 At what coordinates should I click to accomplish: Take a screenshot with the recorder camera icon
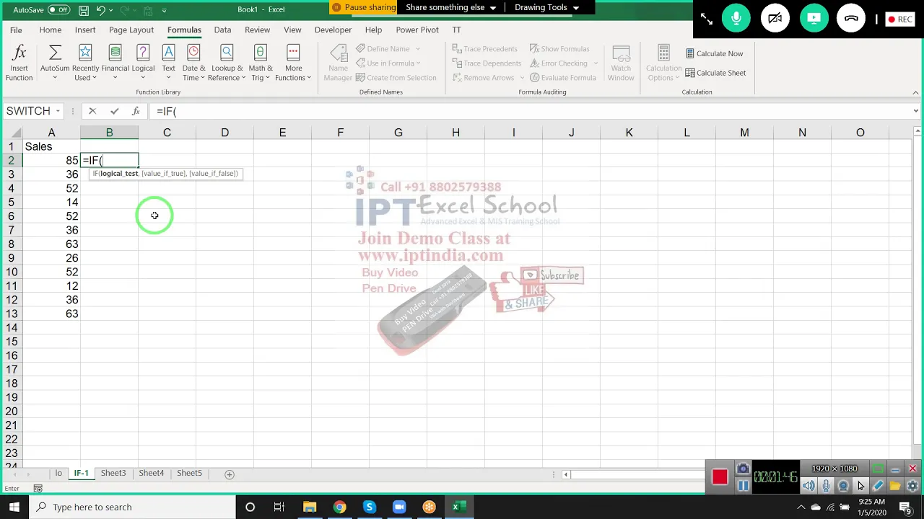[743, 469]
